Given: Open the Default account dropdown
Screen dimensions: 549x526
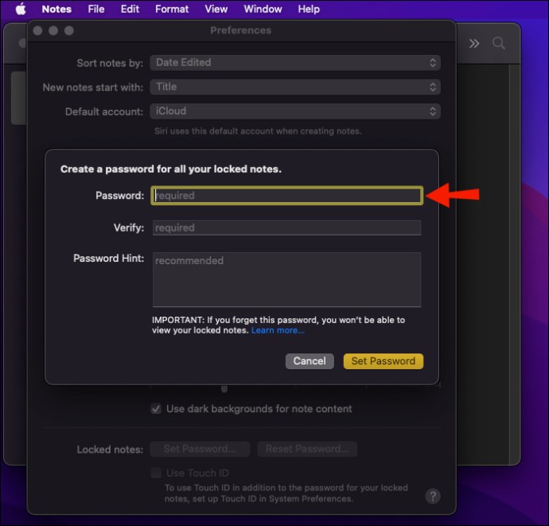Looking at the screenshot, I should tap(295, 111).
